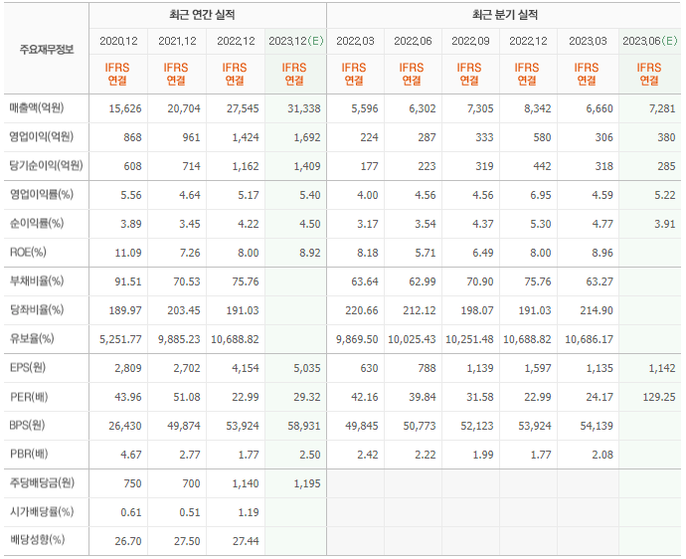686x559 pixels.
Task: Select the 주요재무정보 header cell
Action: pyautogui.click(x=47, y=49)
